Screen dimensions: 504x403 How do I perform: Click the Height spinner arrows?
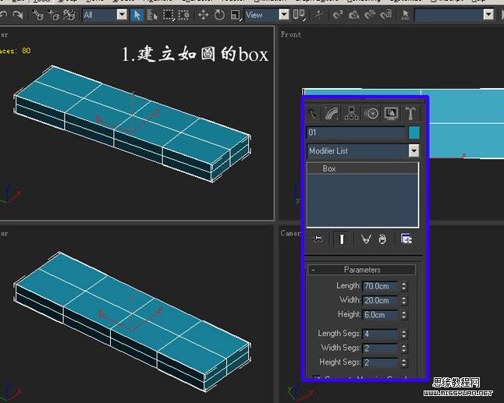[x=403, y=315]
